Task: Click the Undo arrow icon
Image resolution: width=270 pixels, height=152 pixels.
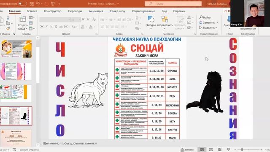Action: pos(38,4)
